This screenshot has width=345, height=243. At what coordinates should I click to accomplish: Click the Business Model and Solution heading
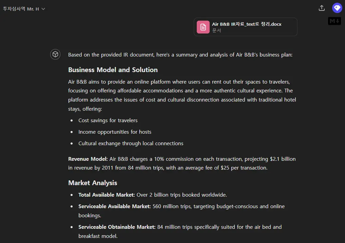[113, 70]
